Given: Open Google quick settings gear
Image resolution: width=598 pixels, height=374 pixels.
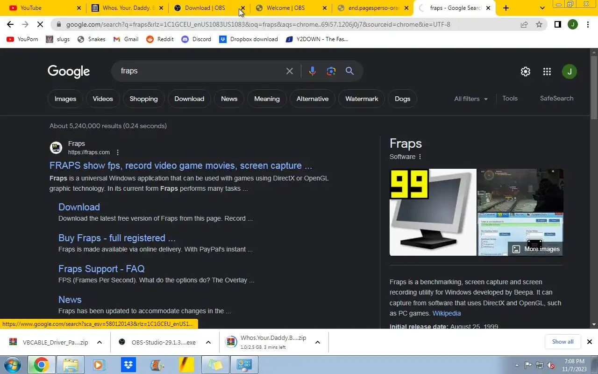Looking at the screenshot, I should pos(526,72).
